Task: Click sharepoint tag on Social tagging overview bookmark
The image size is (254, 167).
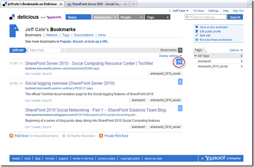Action: [x=138, y=100]
